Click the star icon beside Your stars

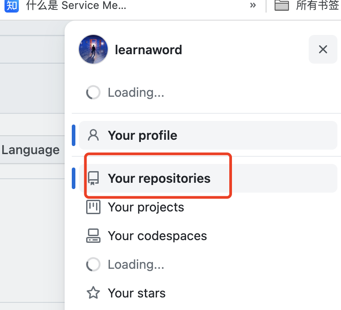pos(93,293)
